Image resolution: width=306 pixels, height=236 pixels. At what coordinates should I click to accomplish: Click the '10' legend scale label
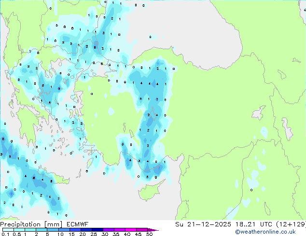coord(60,234)
